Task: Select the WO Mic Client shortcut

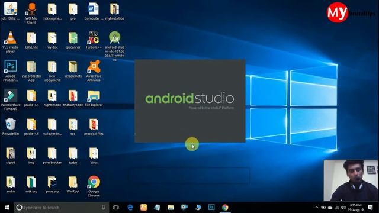Action: point(31,13)
